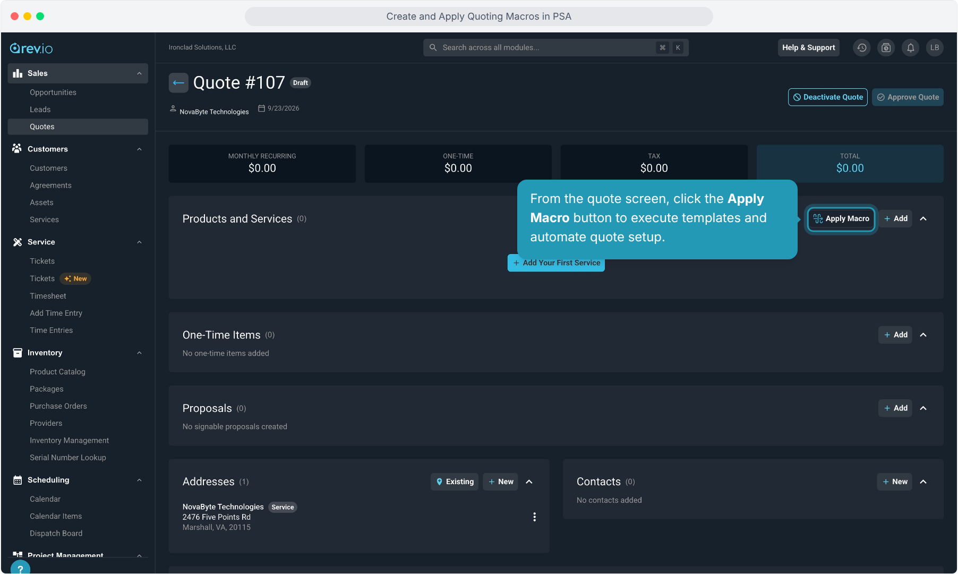
Task: Click the NovaByte Technologies customer link
Action: 214,112
